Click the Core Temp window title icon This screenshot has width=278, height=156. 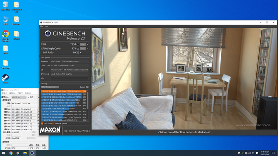click(x=2, y=90)
